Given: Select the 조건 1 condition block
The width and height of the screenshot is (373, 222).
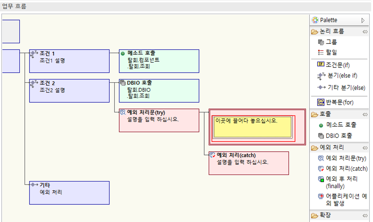Looking at the screenshot, I should click(69, 60).
